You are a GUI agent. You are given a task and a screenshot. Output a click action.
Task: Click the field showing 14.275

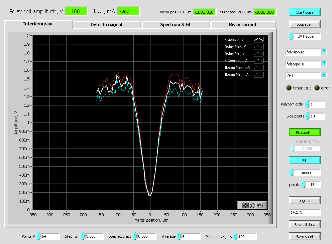click(x=305, y=212)
